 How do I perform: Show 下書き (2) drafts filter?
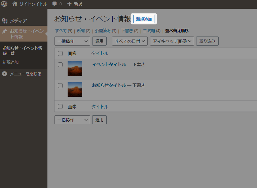pyautogui.click(x=130, y=31)
